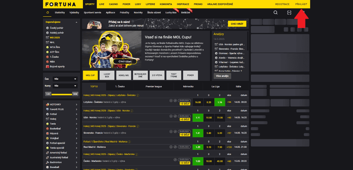This screenshot has height=170, width=353.
Task: Open the search magnifier icon
Action: [276, 13]
